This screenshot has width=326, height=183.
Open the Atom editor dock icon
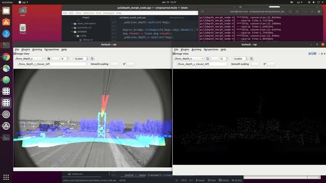(x=6, y=80)
